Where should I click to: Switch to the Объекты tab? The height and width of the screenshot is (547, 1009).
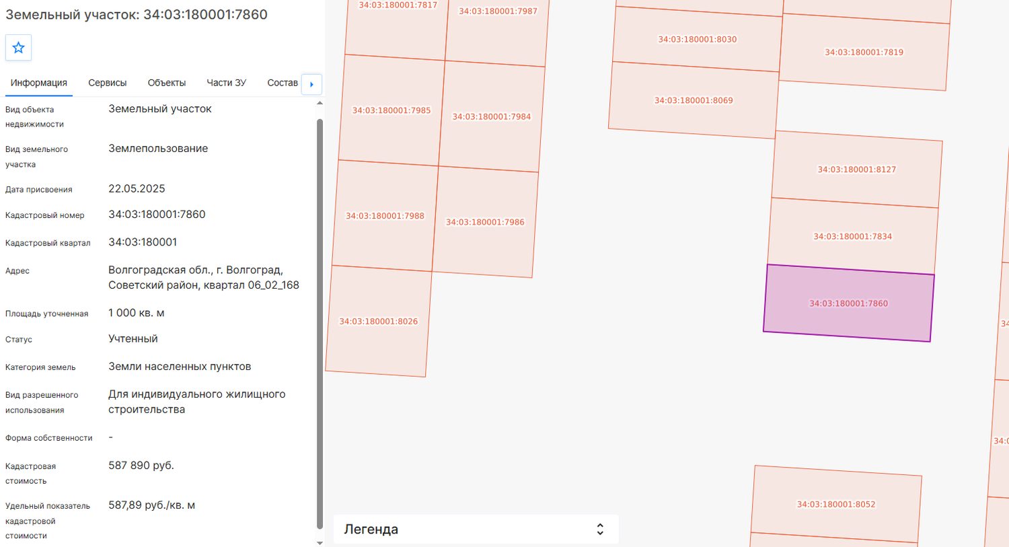pos(167,83)
